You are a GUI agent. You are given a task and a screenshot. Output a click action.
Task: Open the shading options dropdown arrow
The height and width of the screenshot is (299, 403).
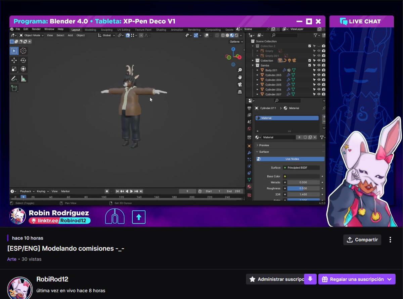pos(241,35)
